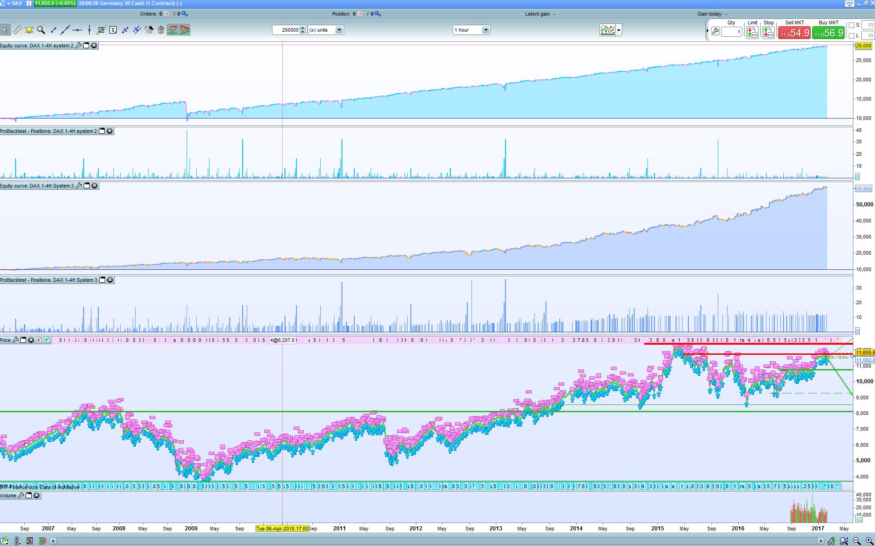Cancel all orders with the X icon
The image size is (875, 546).
click(x=166, y=14)
